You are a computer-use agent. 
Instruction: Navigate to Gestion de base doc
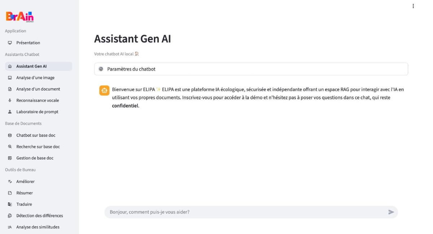pos(35,158)
